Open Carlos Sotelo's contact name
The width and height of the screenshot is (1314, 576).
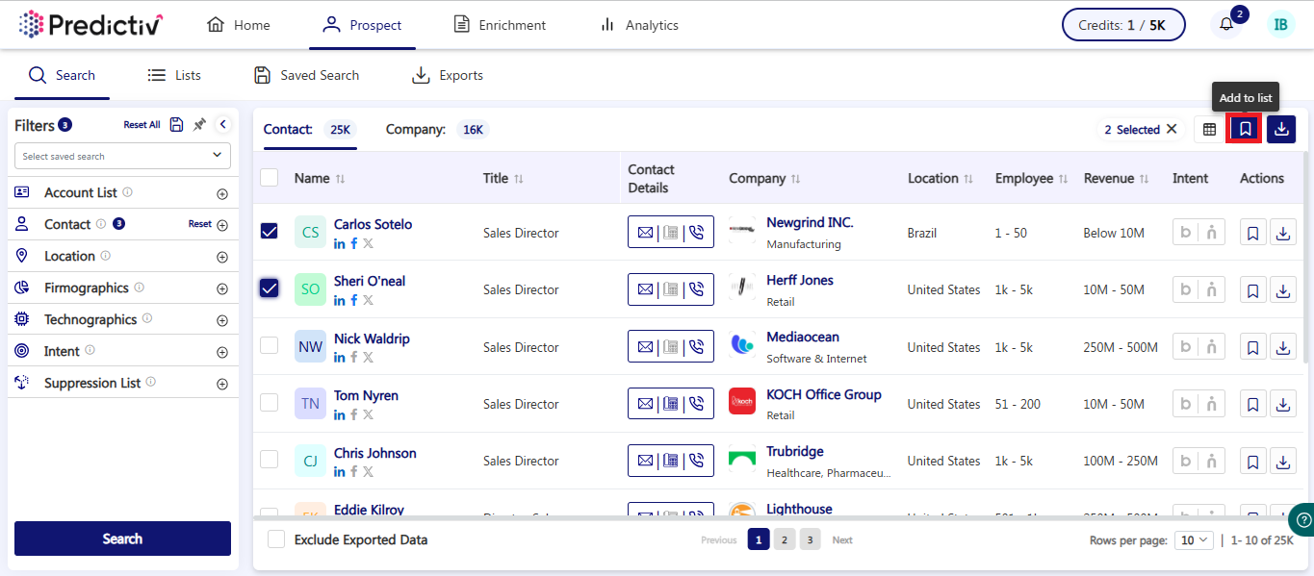[373, 224]
